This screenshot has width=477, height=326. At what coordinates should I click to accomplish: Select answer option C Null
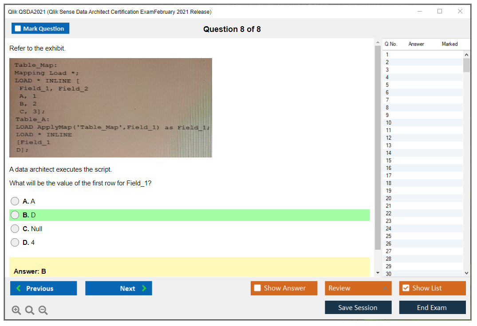[15, 229]
